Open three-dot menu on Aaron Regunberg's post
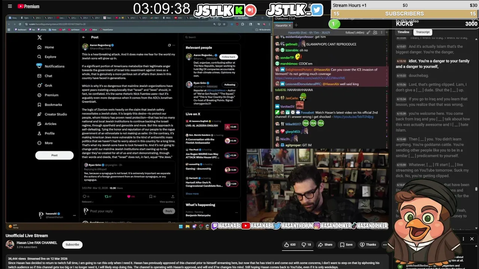The width and height of the screenshot is (479, 269). [x=174, y=45]
